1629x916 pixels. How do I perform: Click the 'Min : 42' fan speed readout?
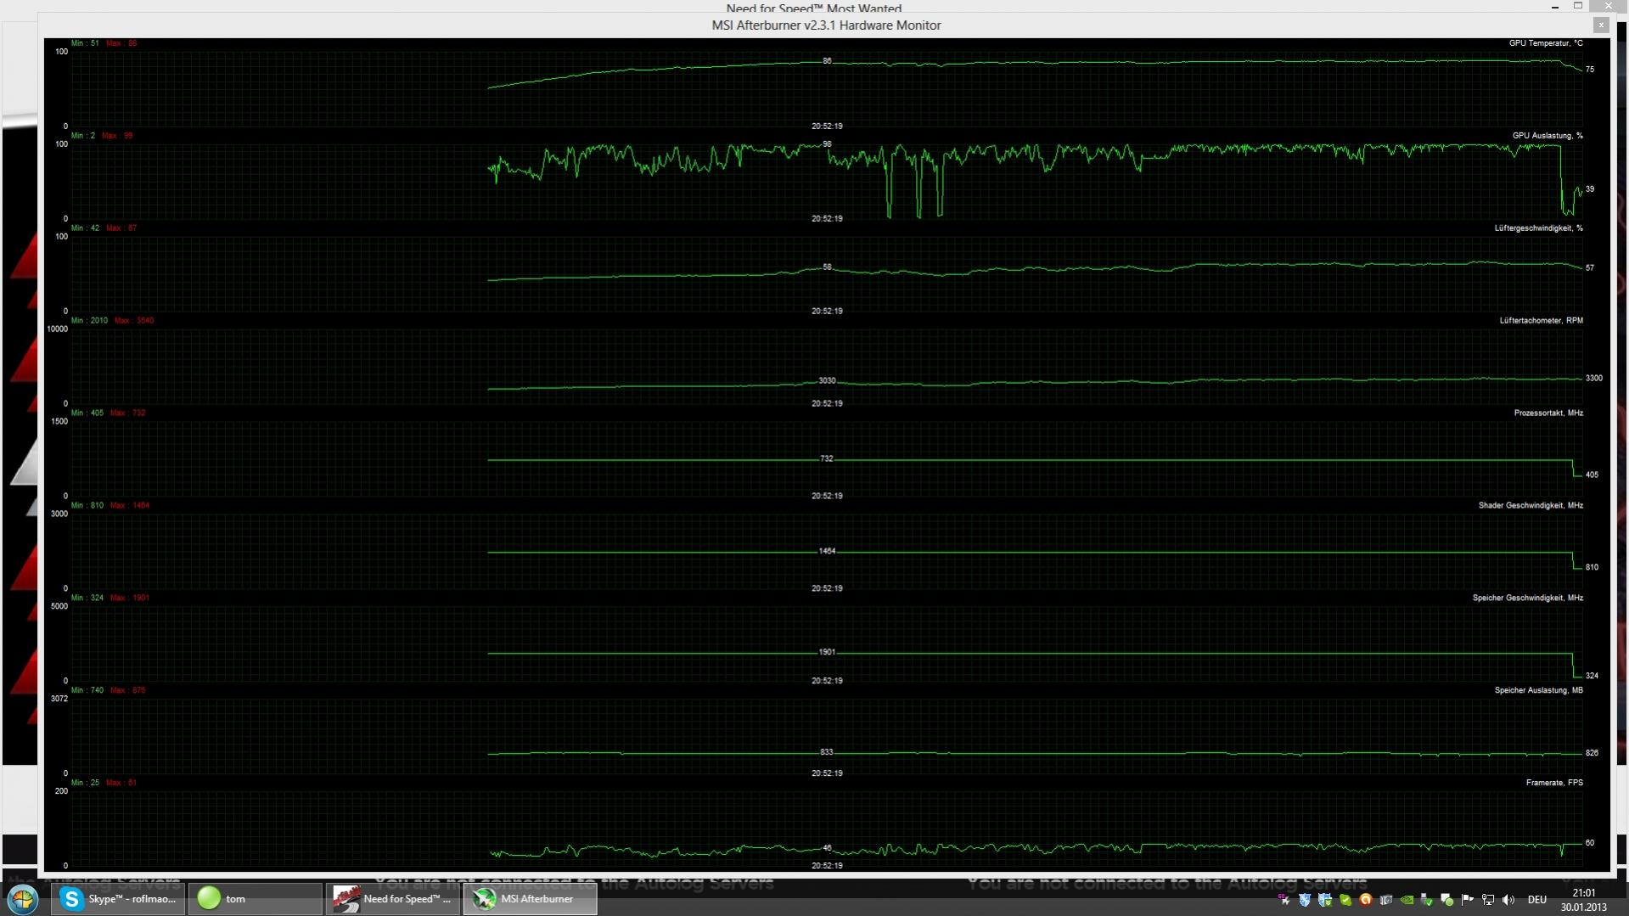(x=85, y=228)
